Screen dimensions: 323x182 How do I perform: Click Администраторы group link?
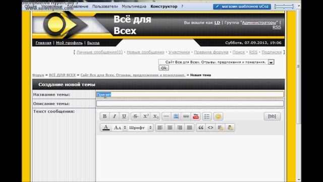(x=259, y=23)
